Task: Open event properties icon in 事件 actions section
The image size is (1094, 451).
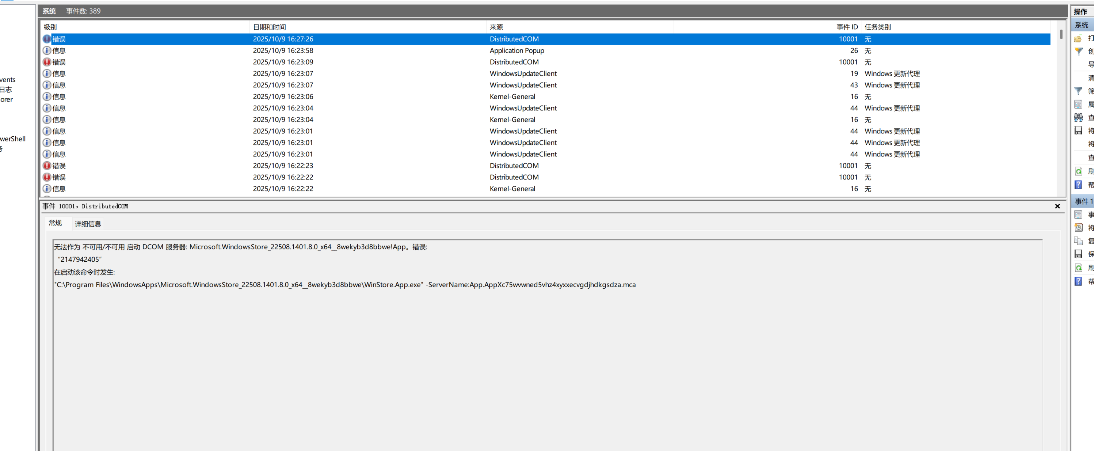Action: click(x=1078, y=215)
